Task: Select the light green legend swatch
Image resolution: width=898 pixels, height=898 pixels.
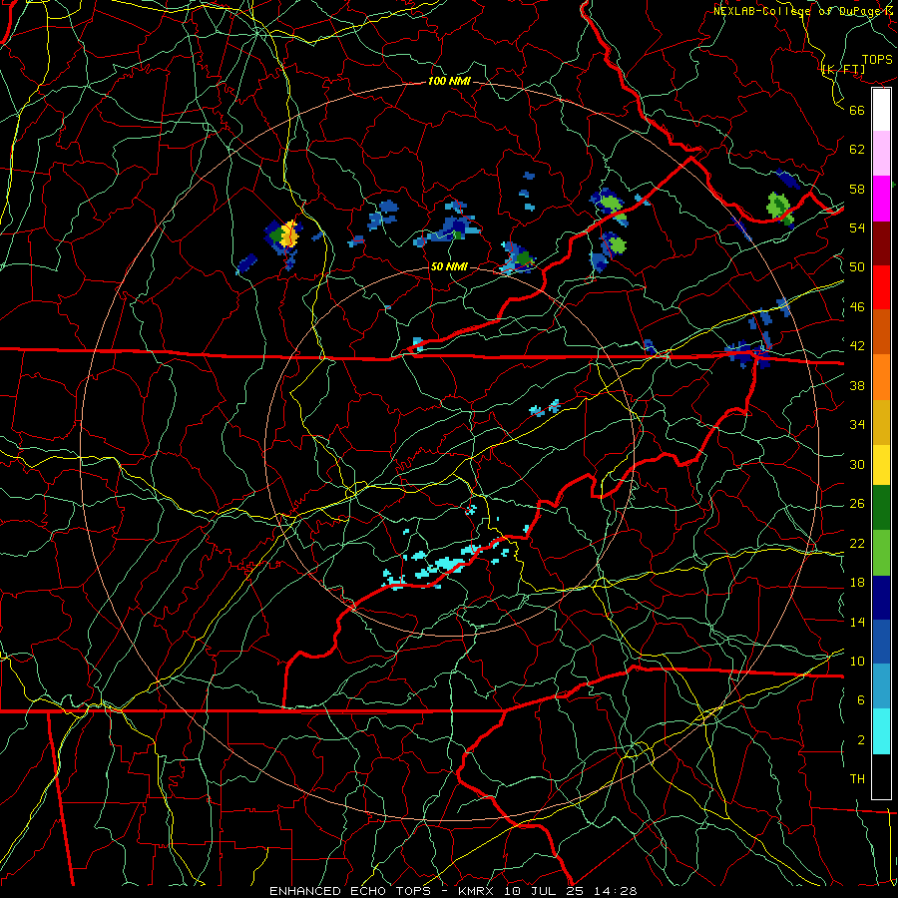Action: tap(881, 553)
